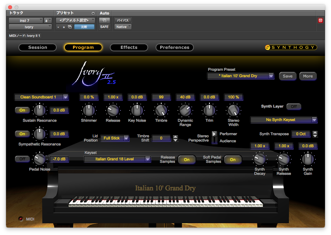Open the No Synth Keyset dropdown
The height and width of the screenshot is (235, 331).
pos(284,120)
